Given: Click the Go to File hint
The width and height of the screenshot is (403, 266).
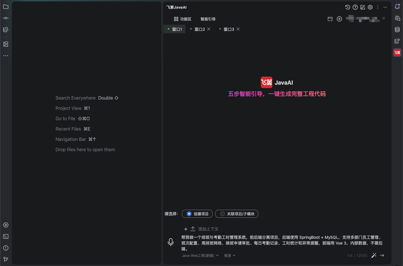Looking at the screenshot, I should click(x=73, y=119).
